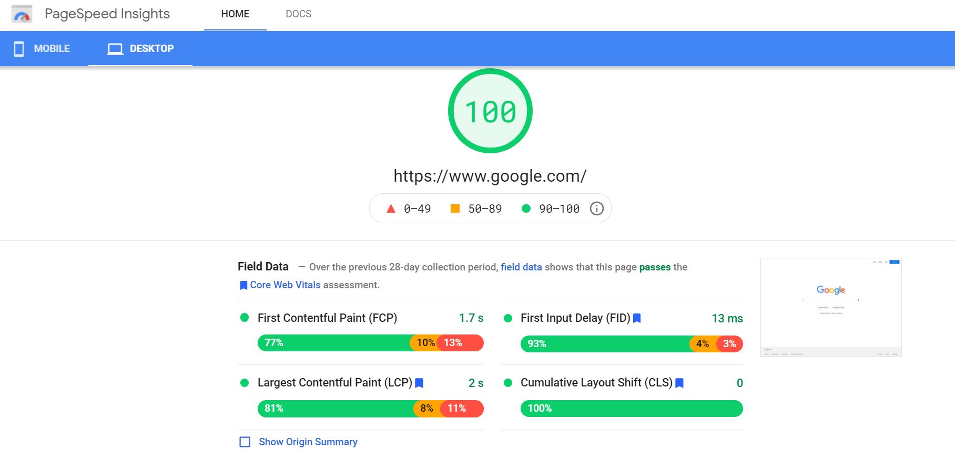Click the Show Origin Summary label
This screenshot has width=955, height=450.
tap(308, 442)
